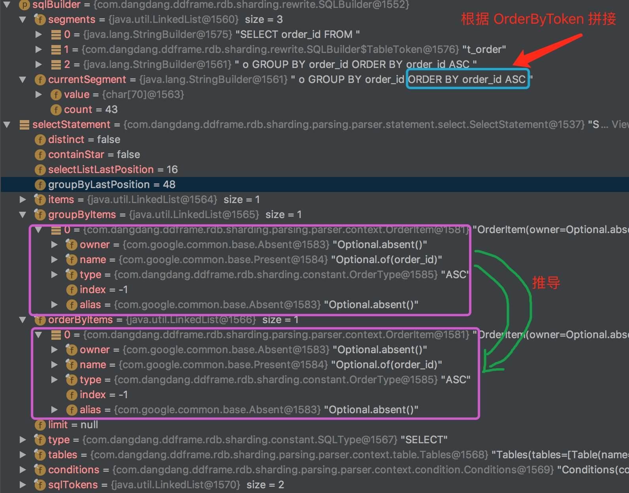629x493 pixels.
Task: Select the 'groupByLastPosition = 48' row
Action: (x=314, y=184)
